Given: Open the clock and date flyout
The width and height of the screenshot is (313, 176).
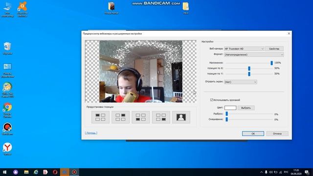Looking at the screenshot, I should (x=296, y=172).
